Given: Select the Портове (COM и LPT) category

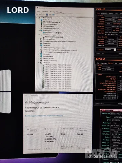Looking at the screenshot, I should pyautogui.click(x=48, y=60).
